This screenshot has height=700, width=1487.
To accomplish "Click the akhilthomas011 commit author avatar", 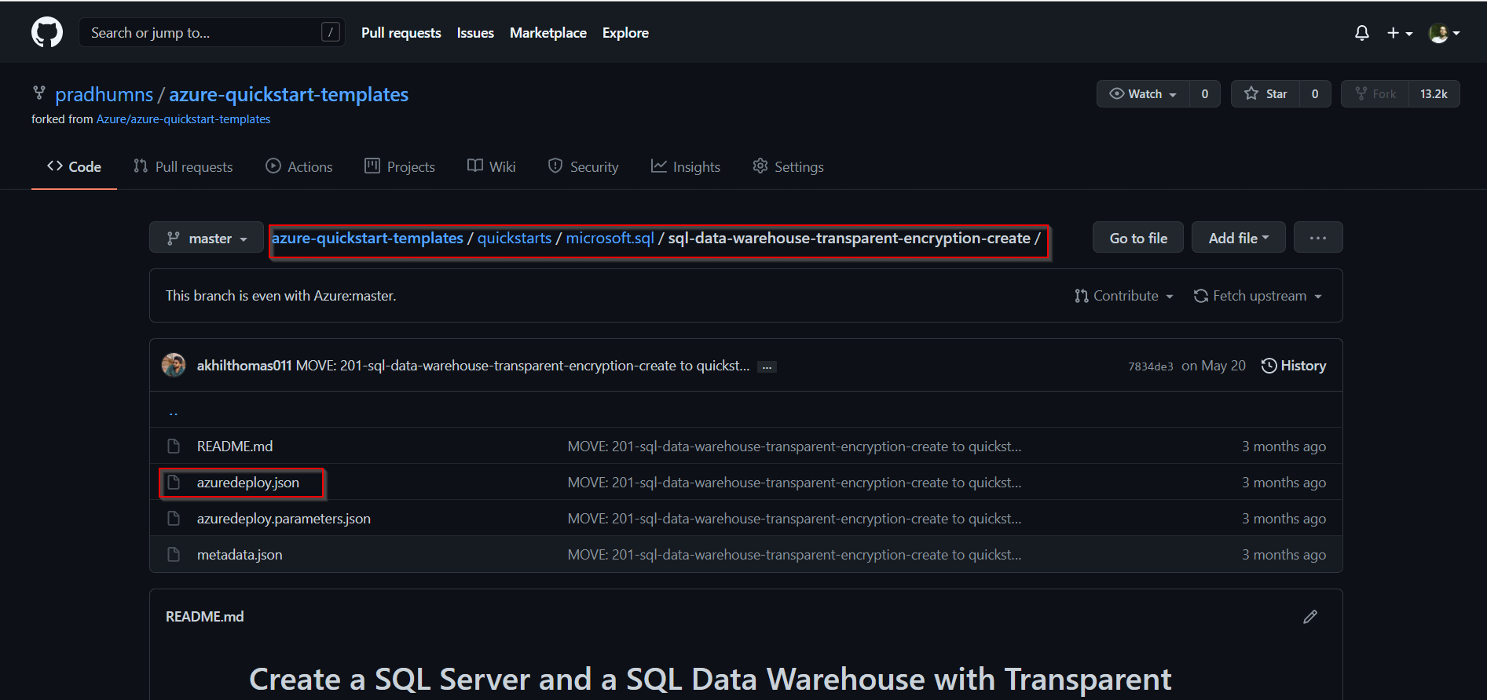I will [174, 366].
